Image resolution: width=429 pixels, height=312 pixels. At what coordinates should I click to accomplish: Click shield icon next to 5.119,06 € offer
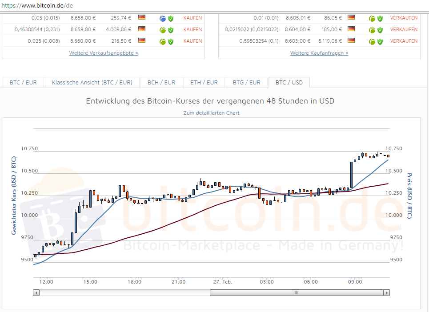pyautogui.click(x=380, y=41)
